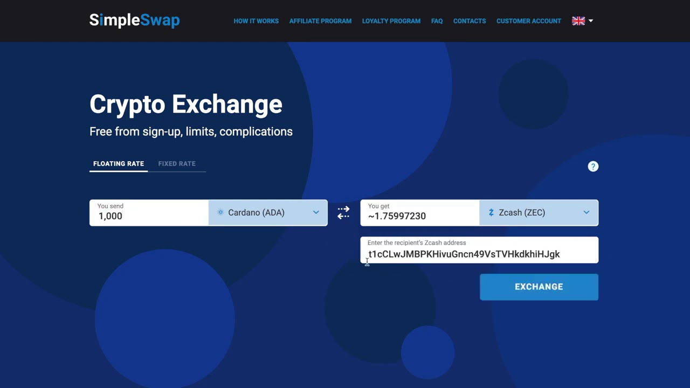Click the UK flag language icon
Image resolution: width=690 pixels, height=388 pixels.
point(578,21)
